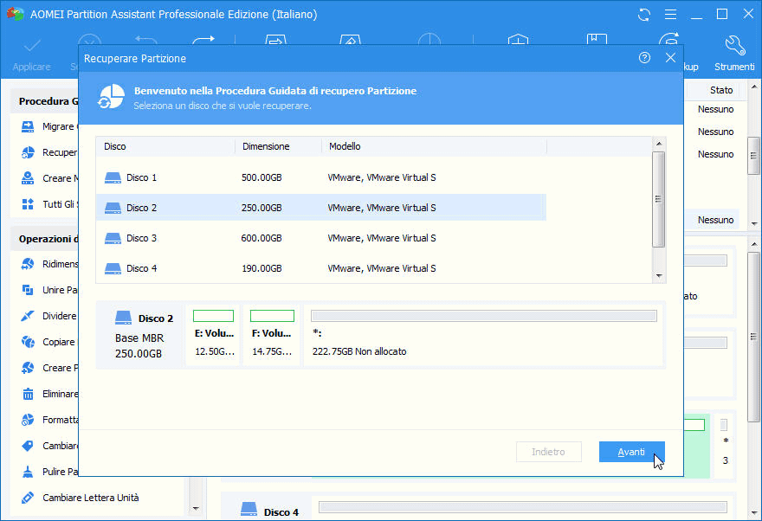The width and height of the screenshot is (762, 521).
Task: Click Creare media wizard in sidebar
Action: point(49,178)
